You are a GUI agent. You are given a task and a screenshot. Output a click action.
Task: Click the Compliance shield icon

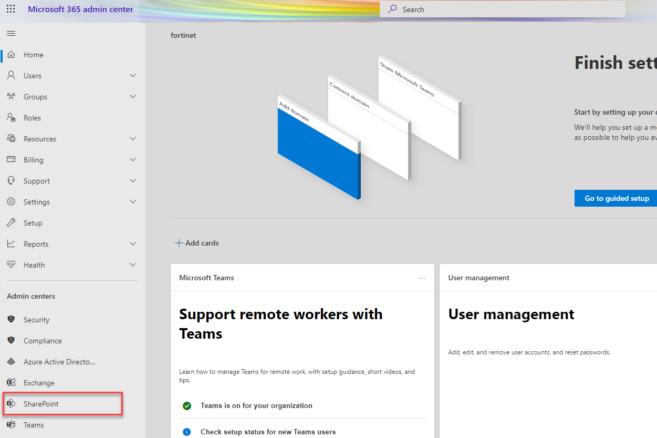11,341
